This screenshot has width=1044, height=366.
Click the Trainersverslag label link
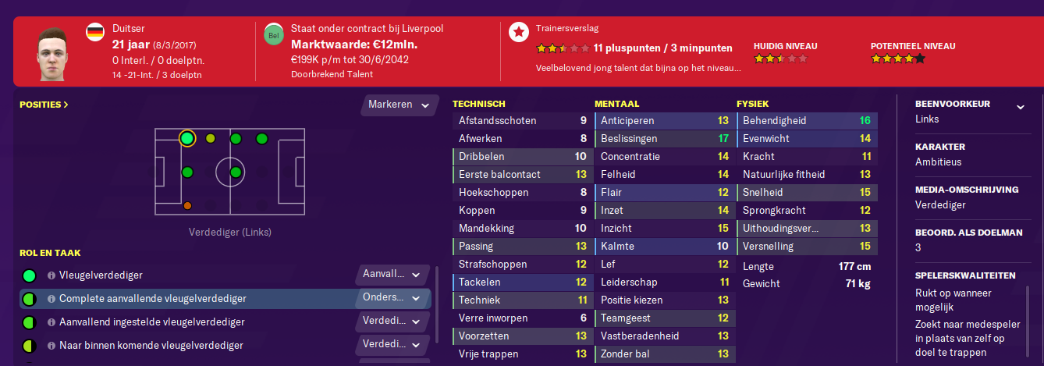click(x=567, y=28)
